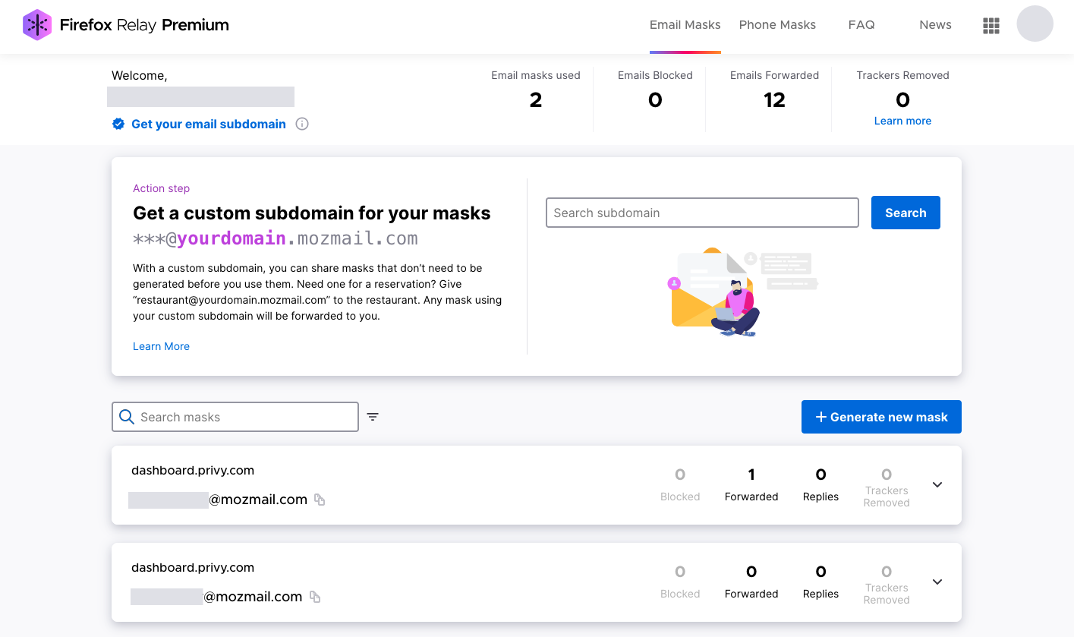Open the mask filter icon
Viewport: 1074px width, 637px height.
tap(372, 417)
